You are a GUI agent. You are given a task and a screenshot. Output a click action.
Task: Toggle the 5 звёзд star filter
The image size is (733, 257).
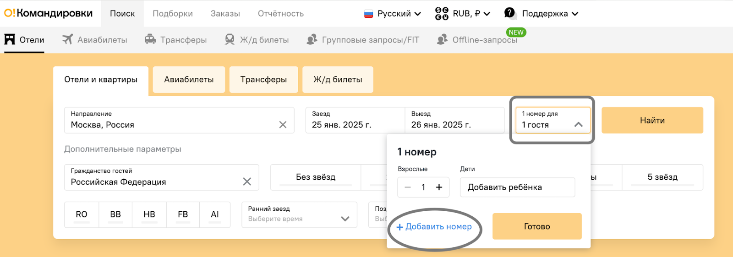click(662, 177)
